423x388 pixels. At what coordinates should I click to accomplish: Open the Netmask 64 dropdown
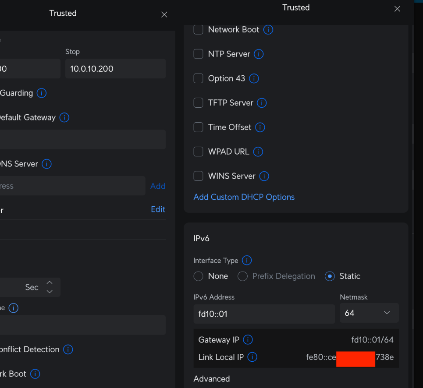pos(369,313)
